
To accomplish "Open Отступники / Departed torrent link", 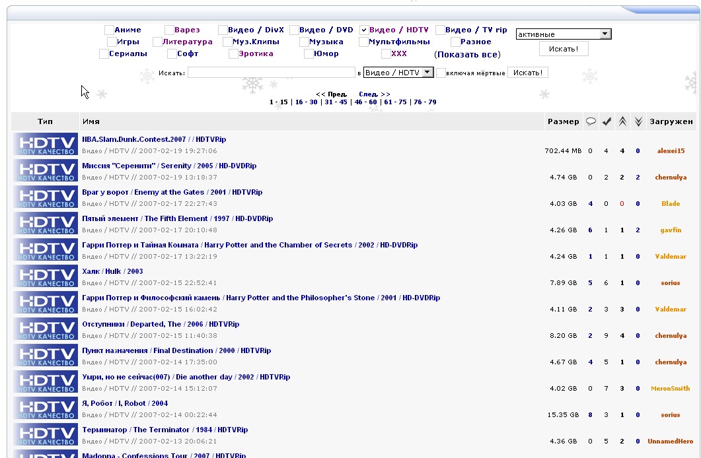I will pos(161,324).
